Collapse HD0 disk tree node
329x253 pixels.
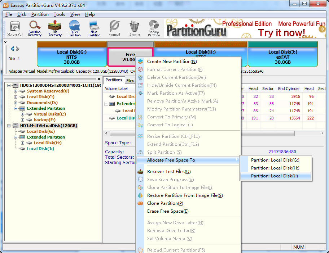click(9, 85)
